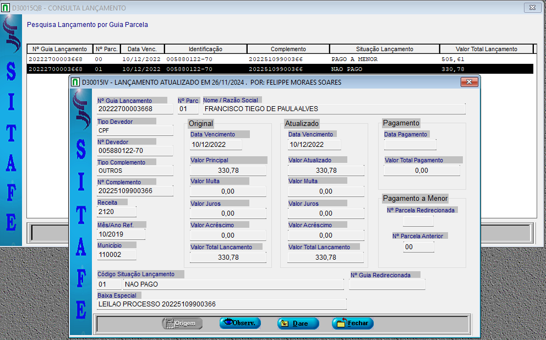Click the Data Venc. column header
Viewport: 546px width, 340px height.
pos(142,49)
